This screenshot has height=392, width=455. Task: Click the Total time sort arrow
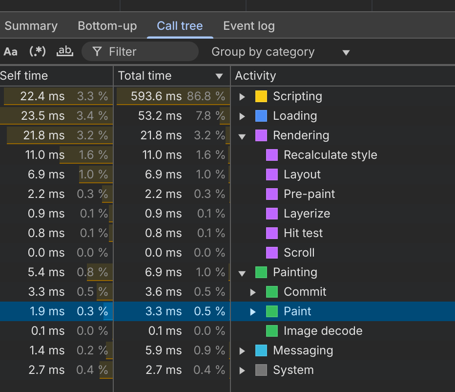pos(219,76)
